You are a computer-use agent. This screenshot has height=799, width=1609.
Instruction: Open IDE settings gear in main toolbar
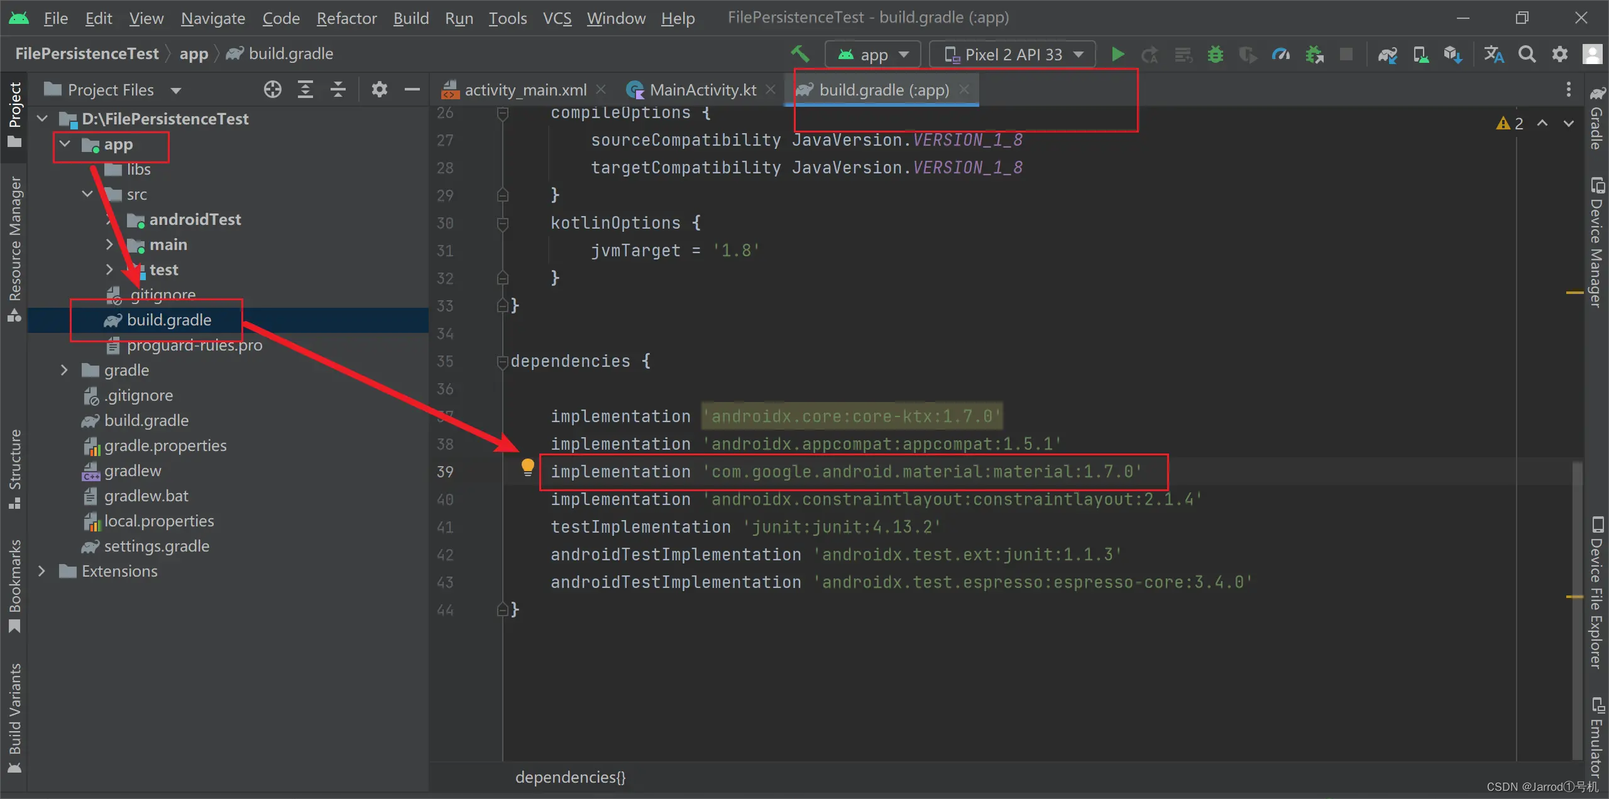1560,55
